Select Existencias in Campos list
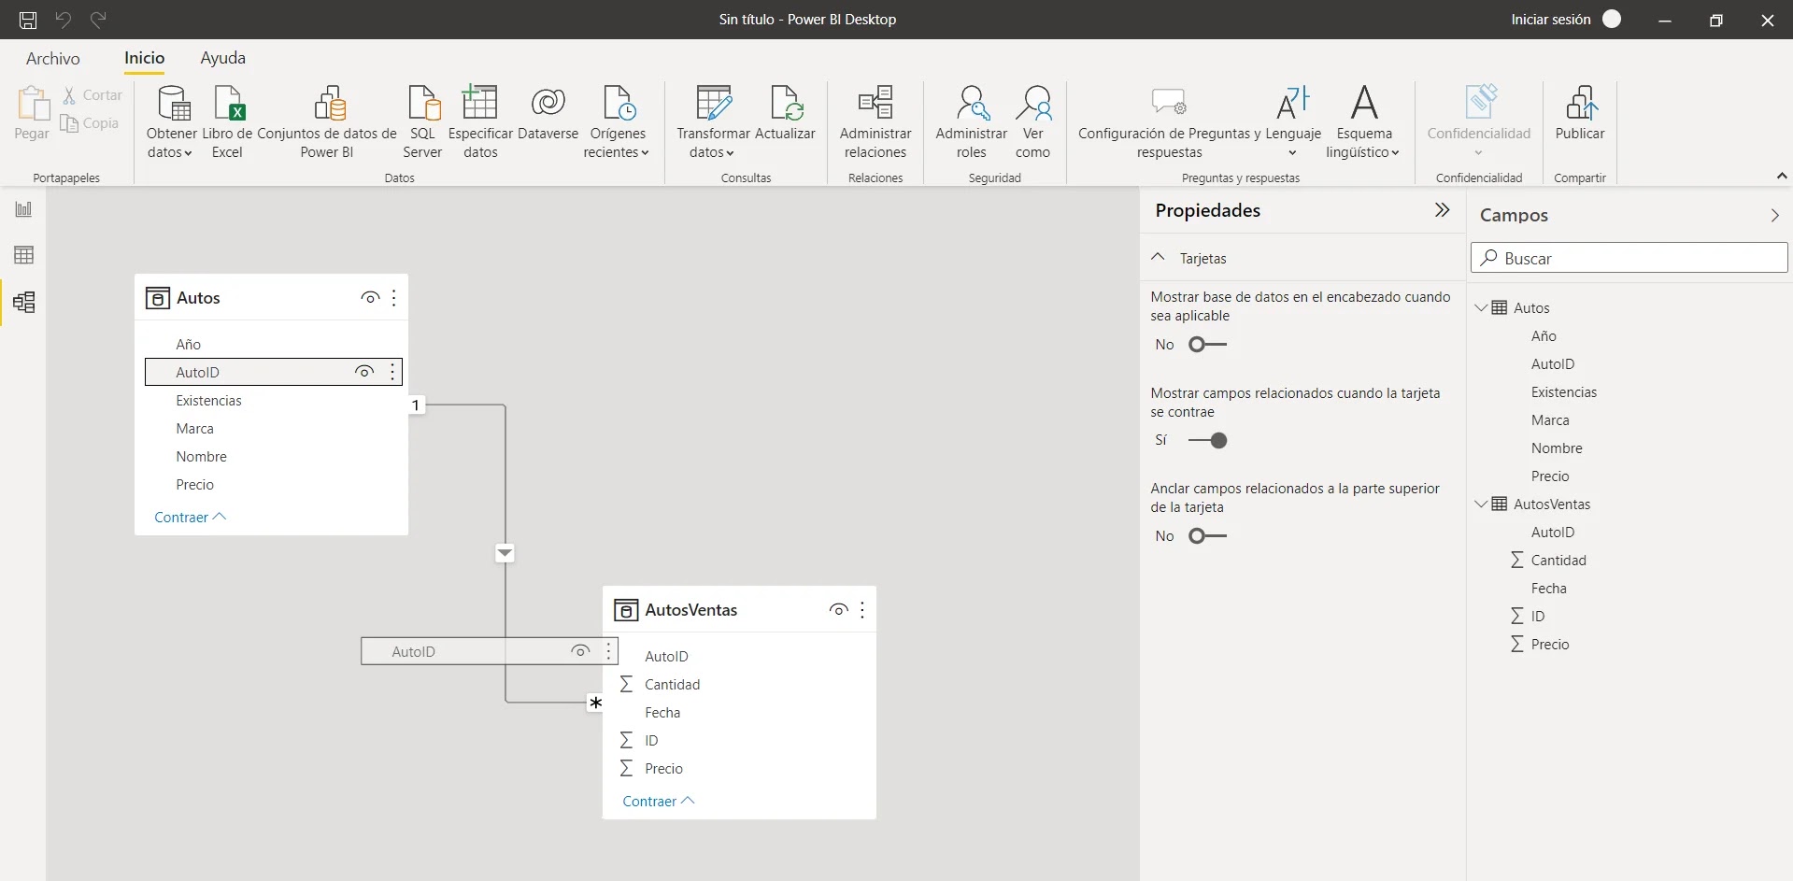The height and width of the screenshot is (881, 1793). (1564, 392)
